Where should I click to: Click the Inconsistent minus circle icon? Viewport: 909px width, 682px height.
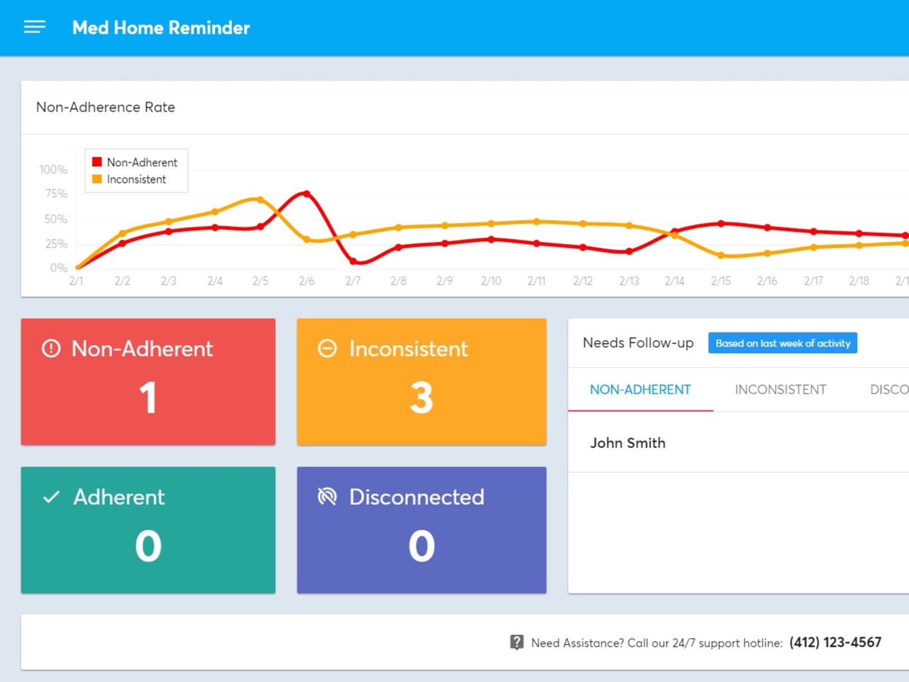[327, 349]
